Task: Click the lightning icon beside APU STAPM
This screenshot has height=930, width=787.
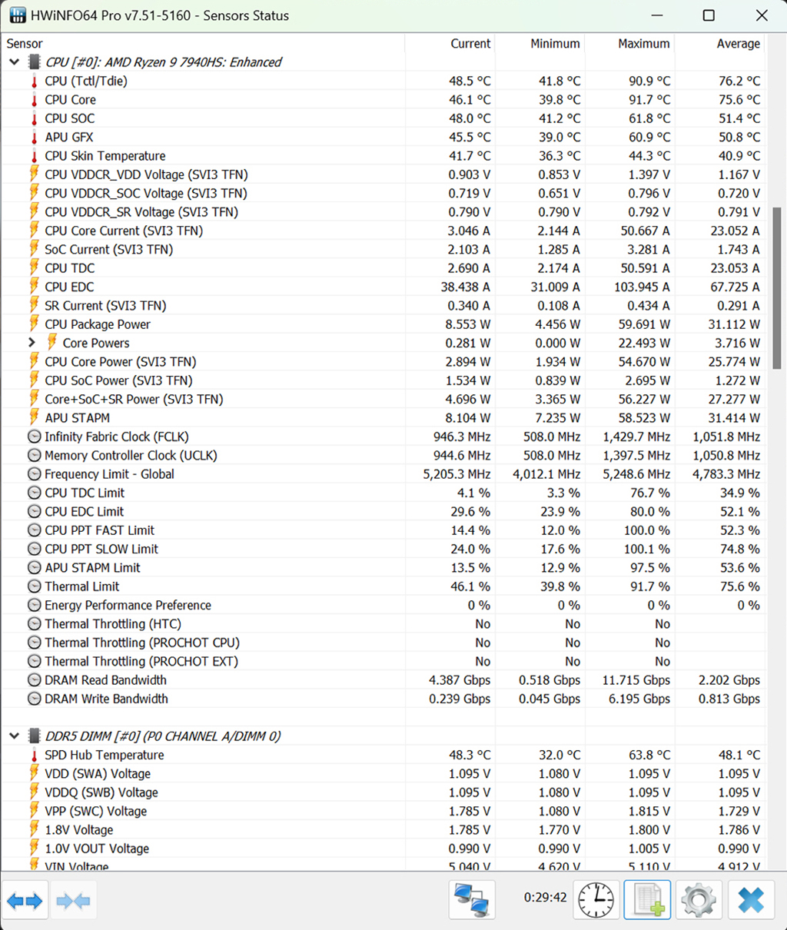Action: (x=34, y=417)
